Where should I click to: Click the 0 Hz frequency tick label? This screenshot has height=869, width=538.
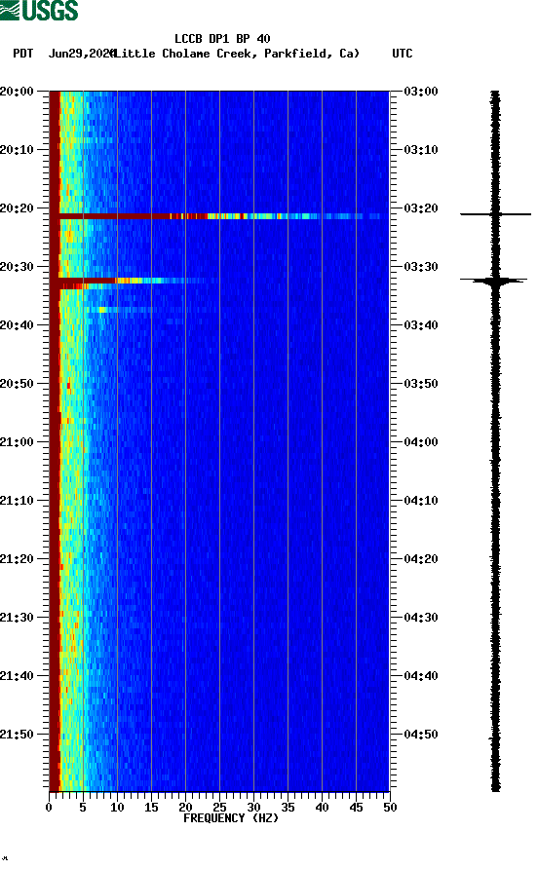point(49,808)
